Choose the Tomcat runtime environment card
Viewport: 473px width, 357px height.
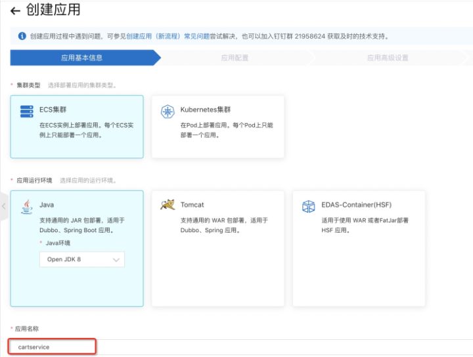218,249
